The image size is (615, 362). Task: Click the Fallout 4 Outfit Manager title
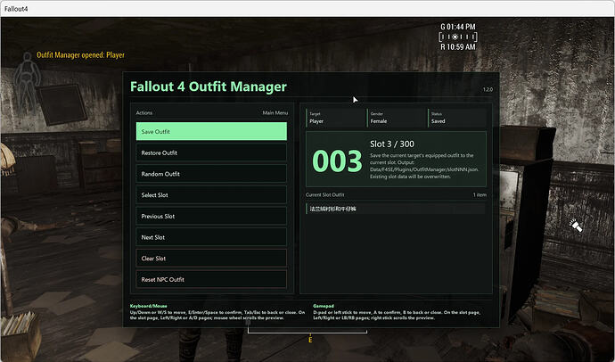point(209,86)
